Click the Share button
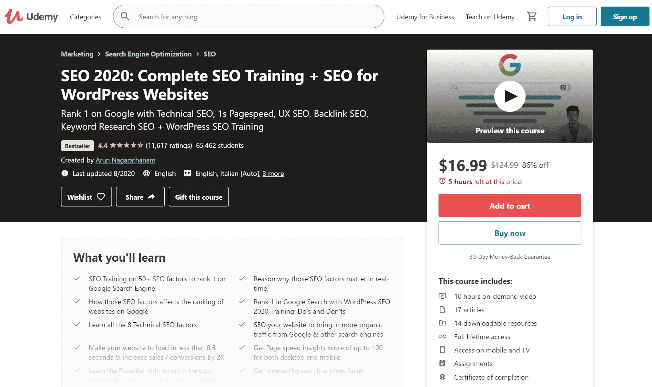 coord(140,197)
